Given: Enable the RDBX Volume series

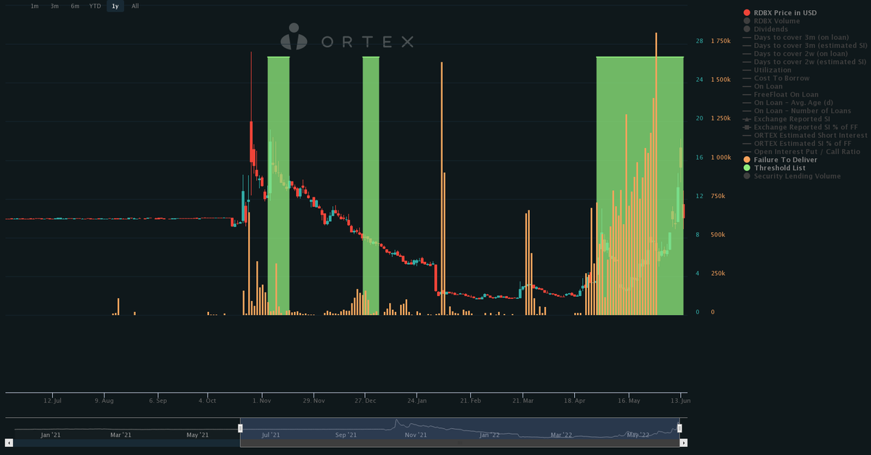Looking at the screenshot, I should (776, 21).
